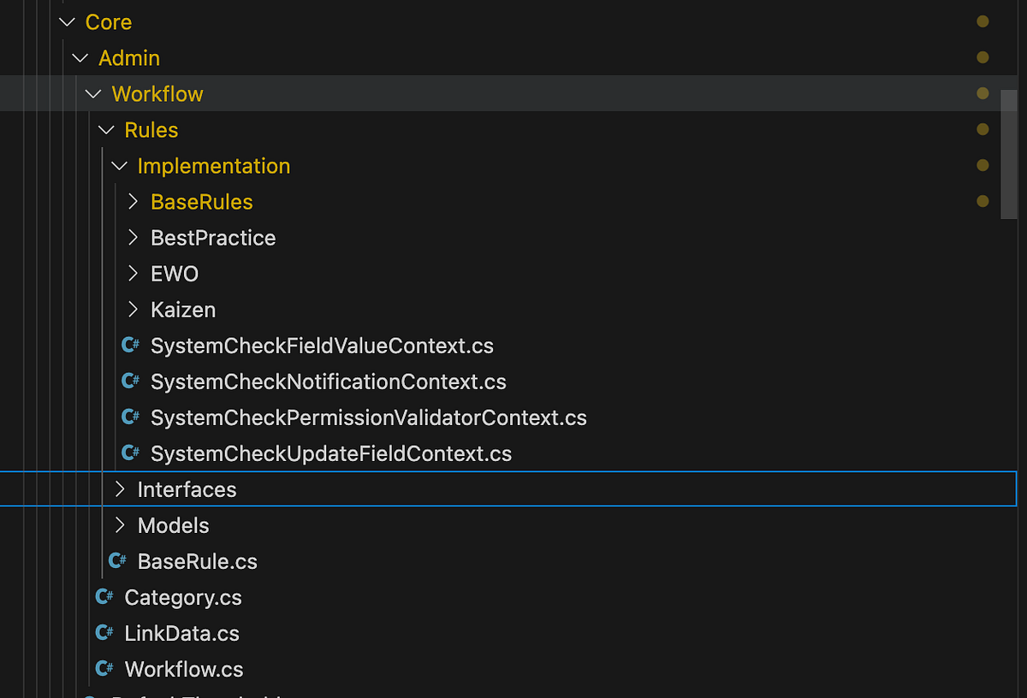This screenshot has width=1027, height=698.
Task: Click the C# icon next to Workflow.cs
Action: click(104, 668)
